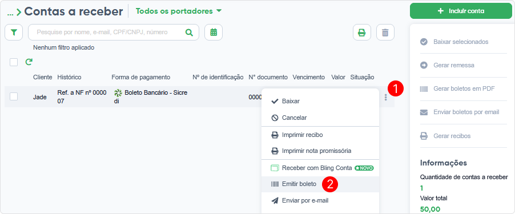Click the barcode icon beside Emitir boleto
This screenshot has height=214, width=515.
click(275, 184)
